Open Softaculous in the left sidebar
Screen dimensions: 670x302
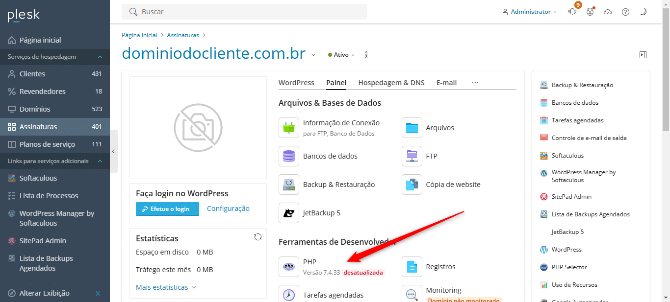coord(55,178)
